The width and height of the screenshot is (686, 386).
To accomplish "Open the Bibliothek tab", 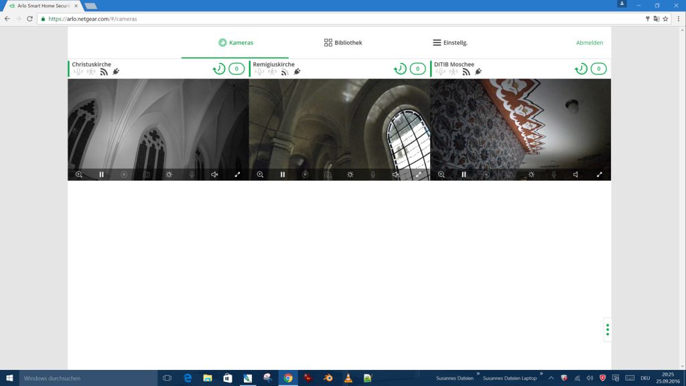I will pyautogui.click(x=343, y=43).
